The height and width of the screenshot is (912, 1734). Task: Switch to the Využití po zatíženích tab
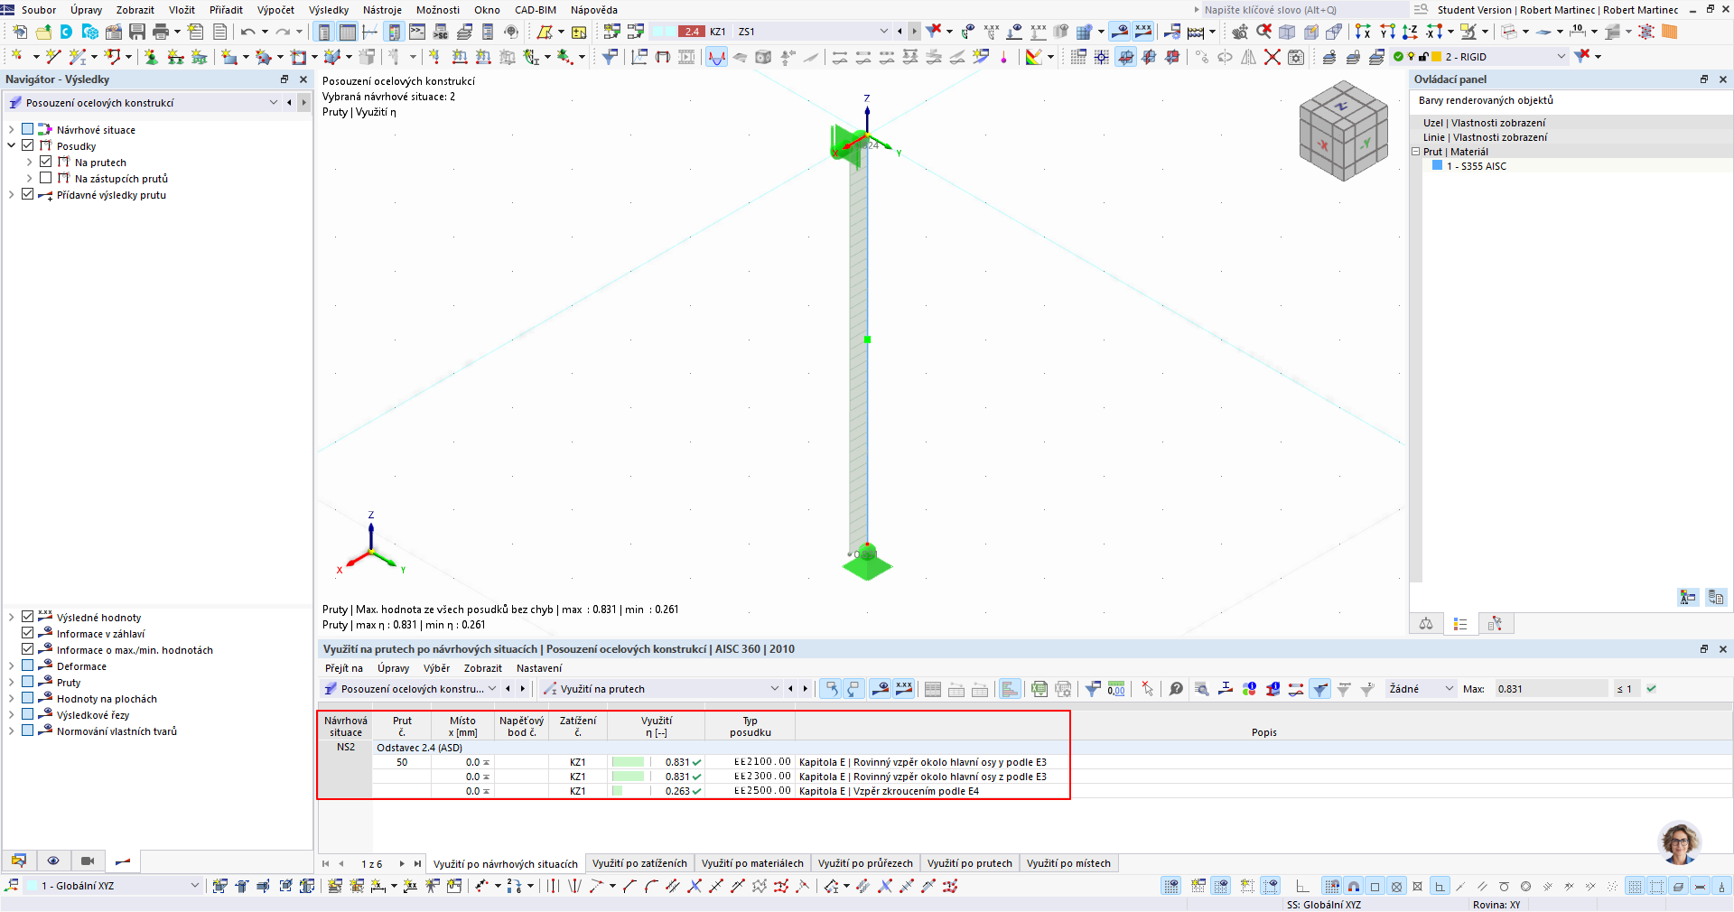pyautogui.click(x=639, y=863)
